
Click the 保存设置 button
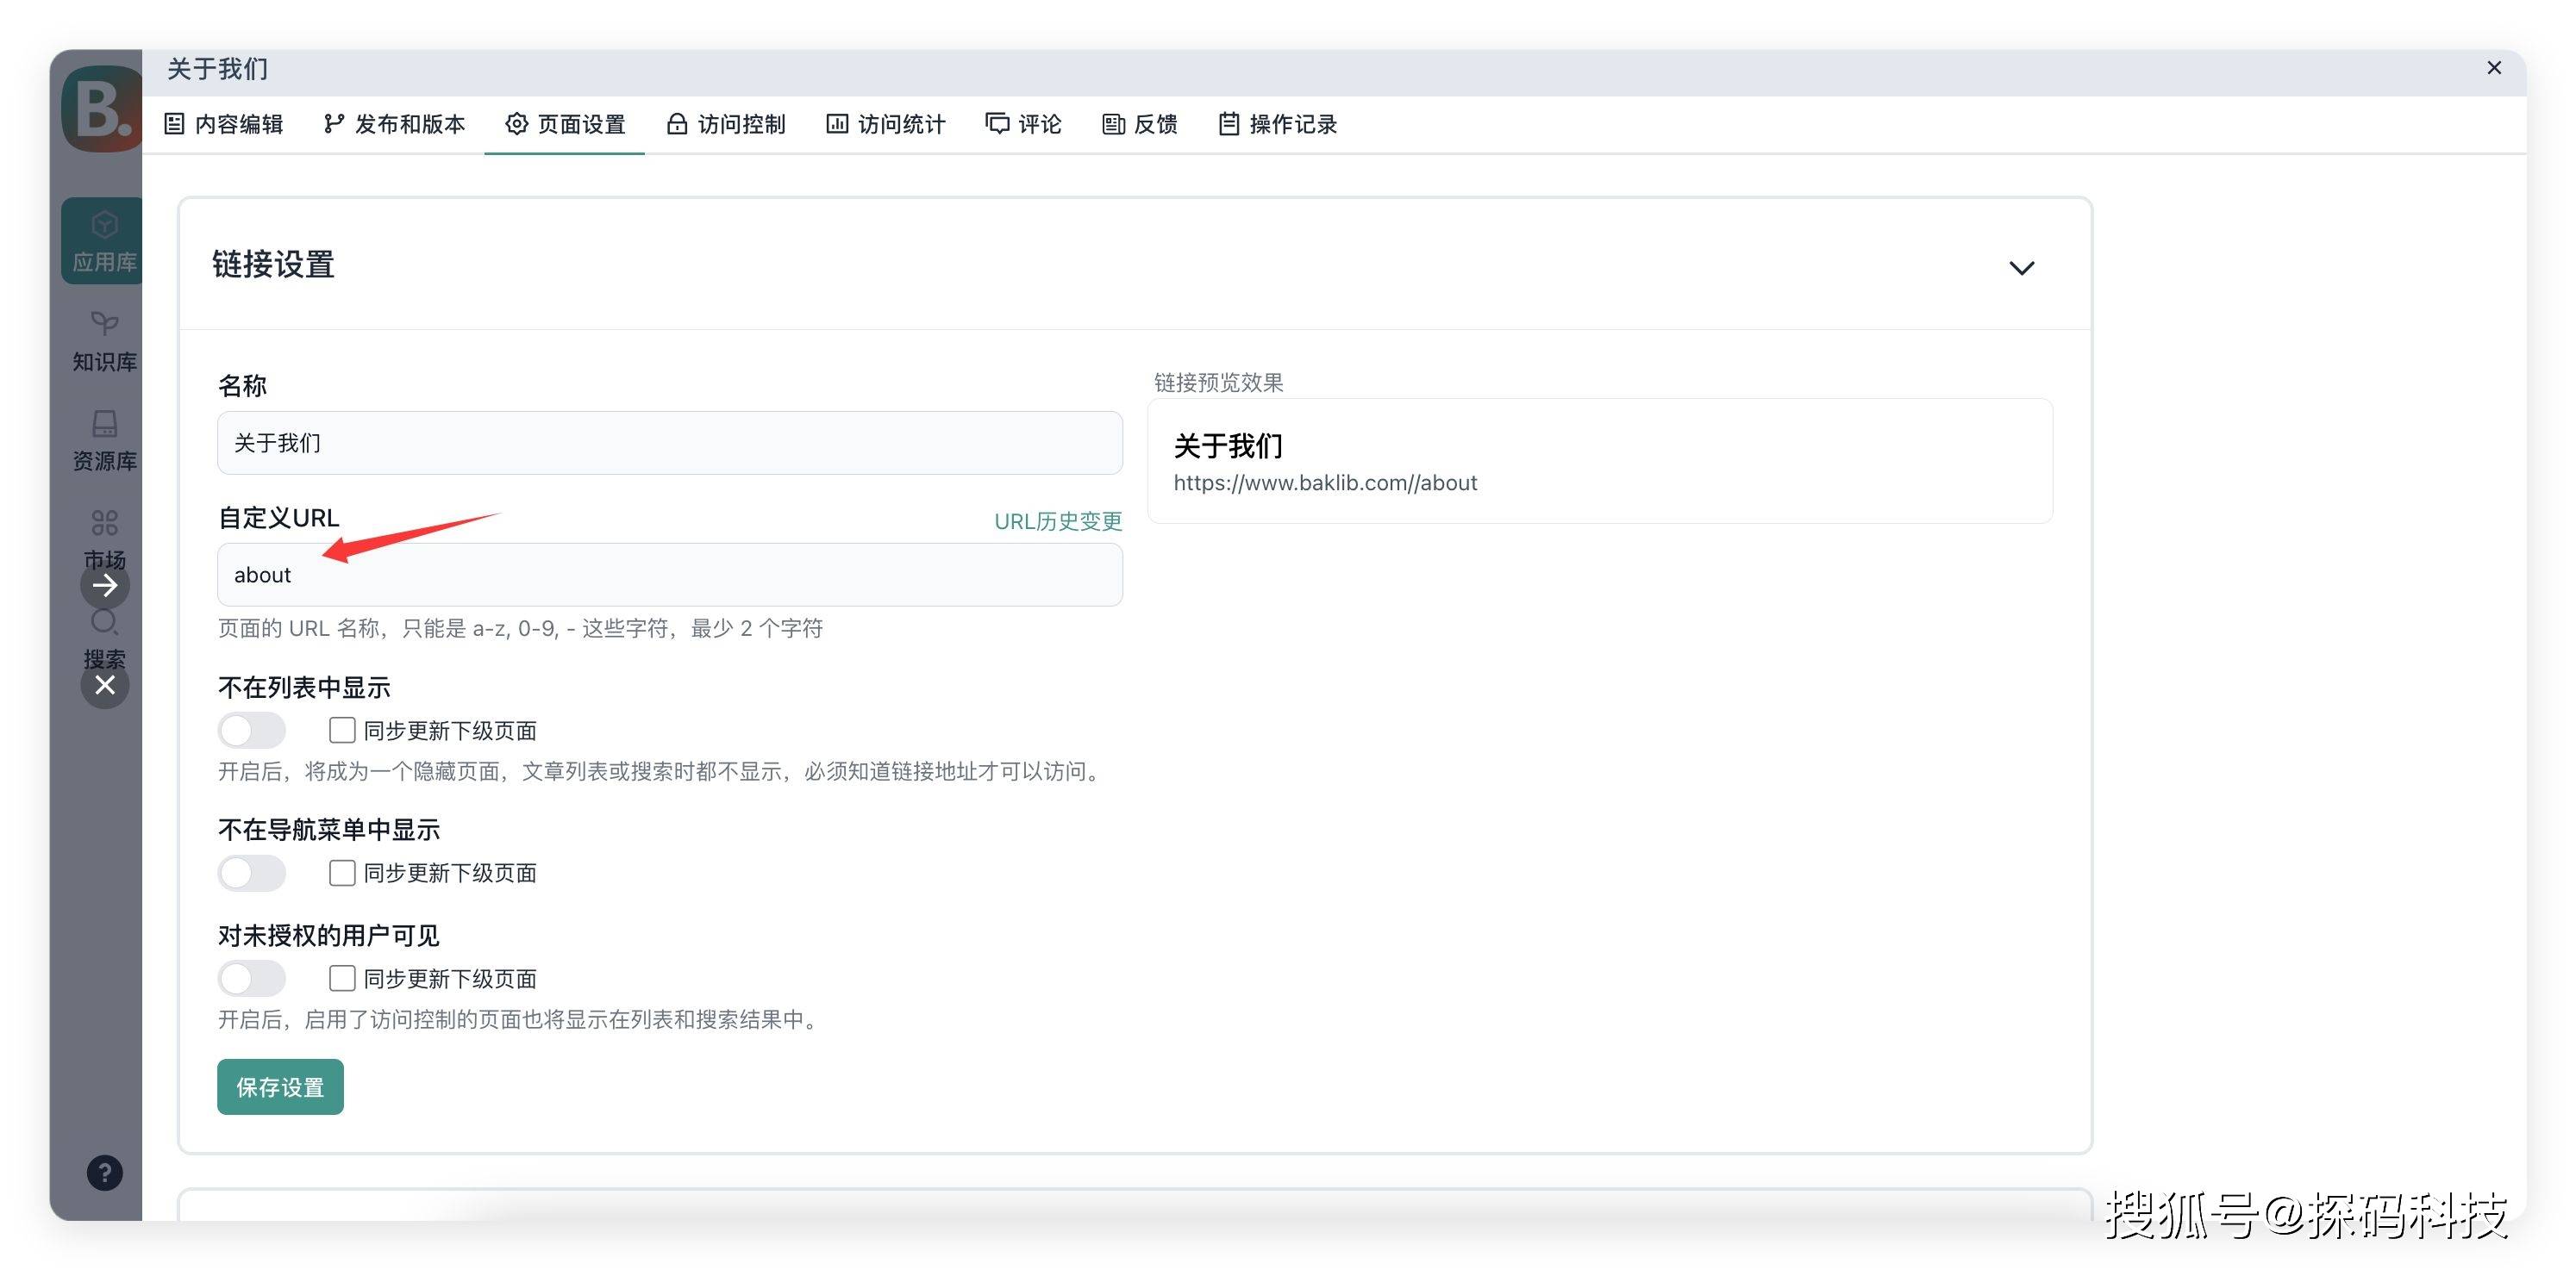[x=280, y=1086]
